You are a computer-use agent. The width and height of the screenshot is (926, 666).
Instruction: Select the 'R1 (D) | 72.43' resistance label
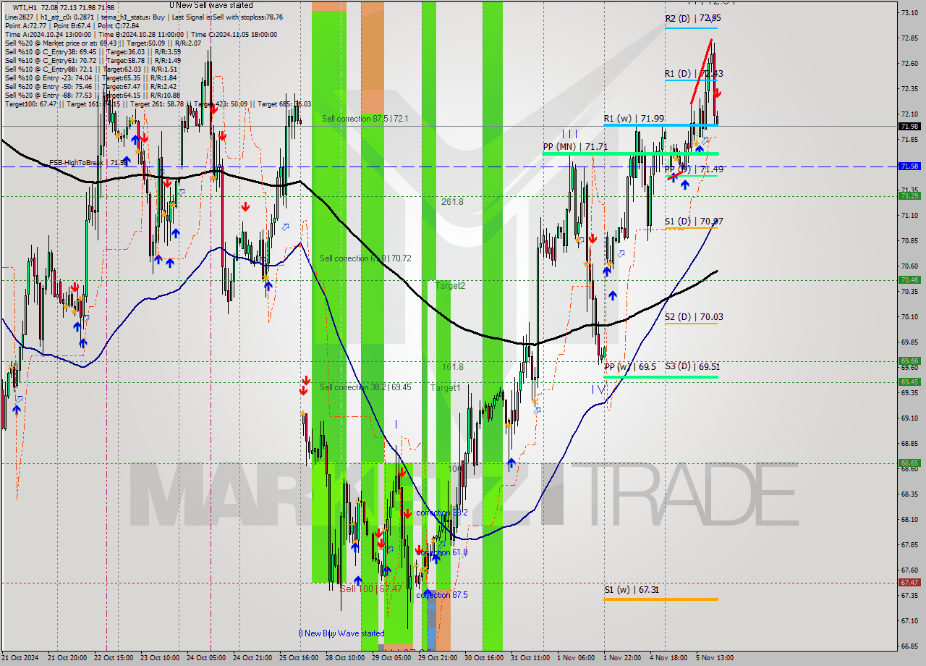point(694,74)
